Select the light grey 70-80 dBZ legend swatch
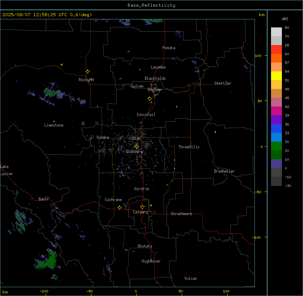This screenshot has height=296, width=303. 276,32
